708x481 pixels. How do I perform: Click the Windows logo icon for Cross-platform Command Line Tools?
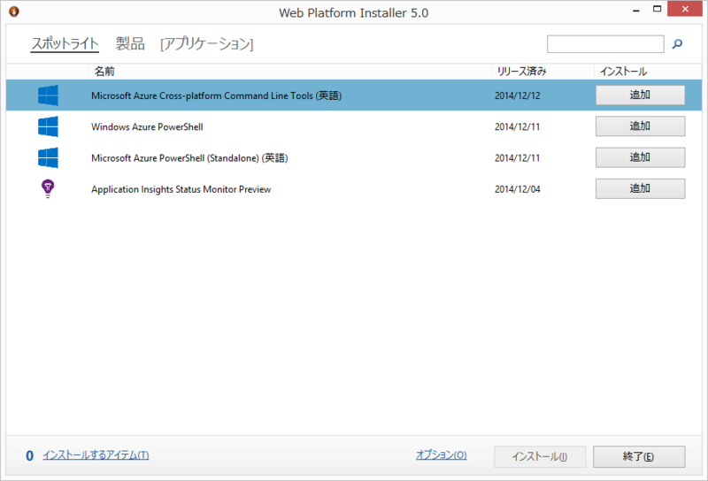[x=48, y=95]
